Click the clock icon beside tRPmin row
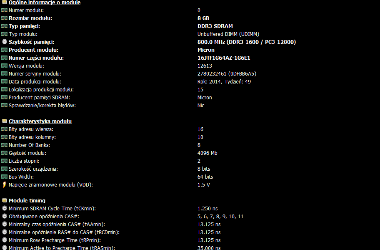Viewport: 380px width, 250px height. click(4, 240)
